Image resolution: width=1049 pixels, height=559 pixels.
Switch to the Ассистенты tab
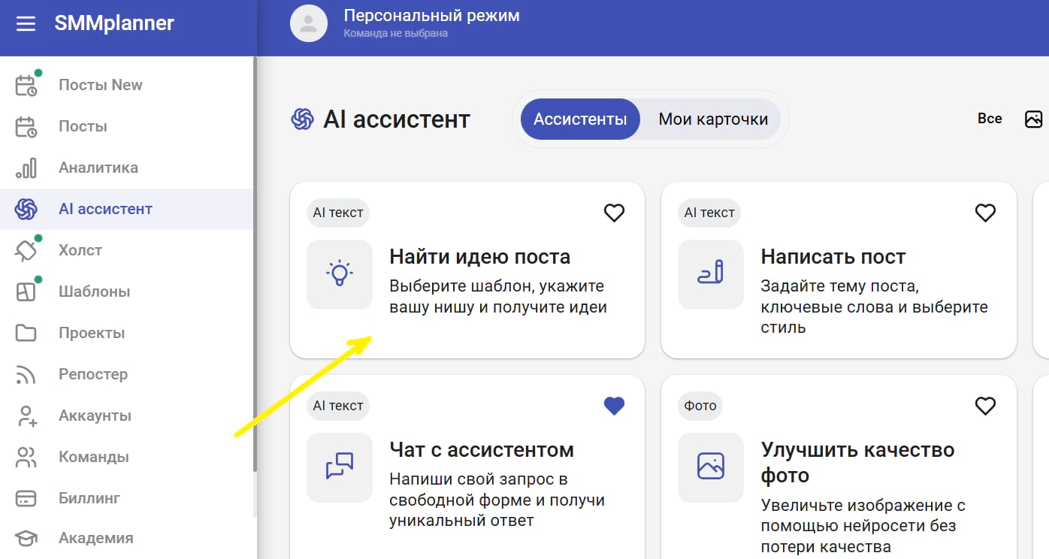point(580,119)
